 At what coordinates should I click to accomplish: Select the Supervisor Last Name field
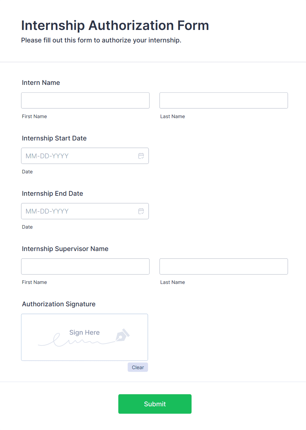click(223, 266)
